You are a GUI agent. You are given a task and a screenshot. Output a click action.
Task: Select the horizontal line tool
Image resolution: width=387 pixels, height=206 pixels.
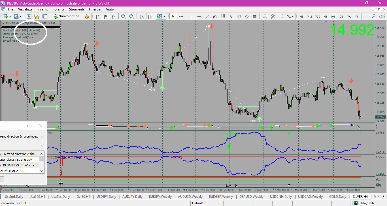point(199,16)
